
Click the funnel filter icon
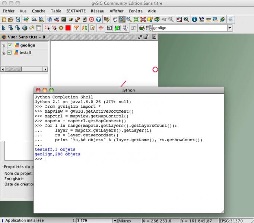(x=76, y=28)
